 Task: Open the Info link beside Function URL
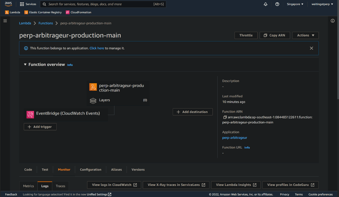pos(247,147)
